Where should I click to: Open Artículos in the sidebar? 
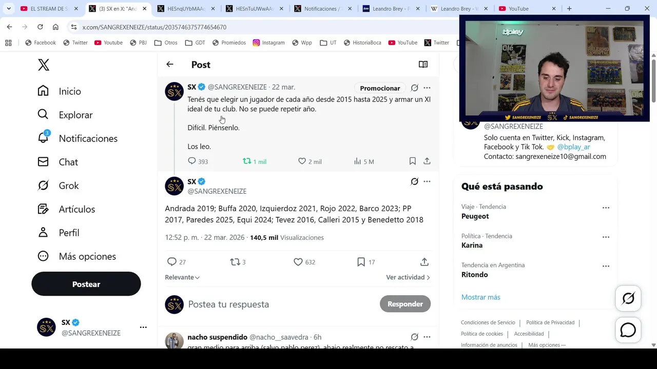point(66,209)
